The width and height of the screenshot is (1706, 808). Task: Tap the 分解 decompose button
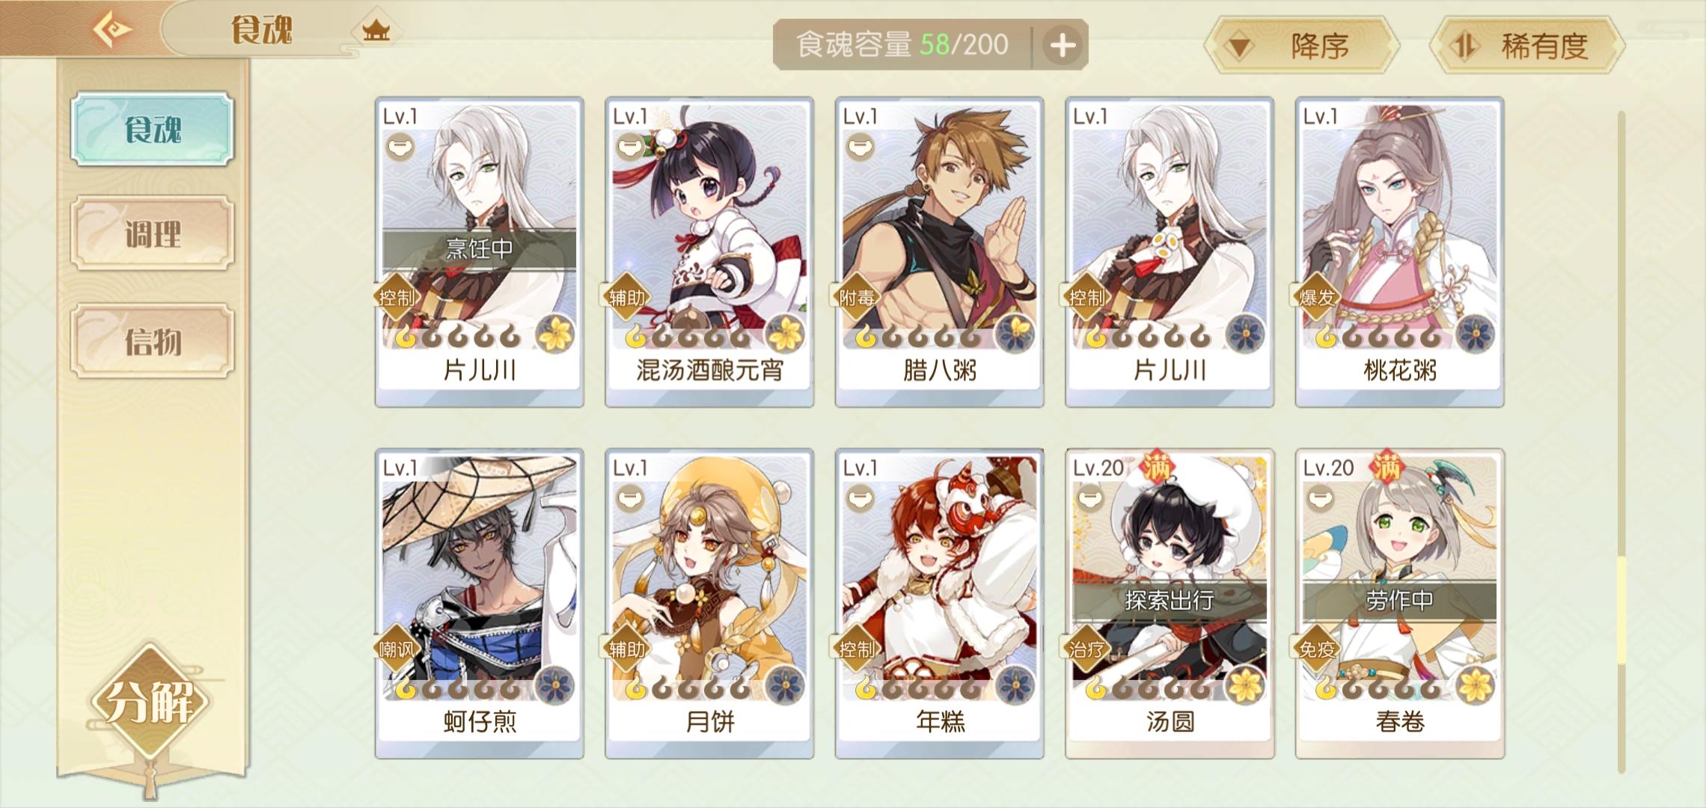(150, 701)
